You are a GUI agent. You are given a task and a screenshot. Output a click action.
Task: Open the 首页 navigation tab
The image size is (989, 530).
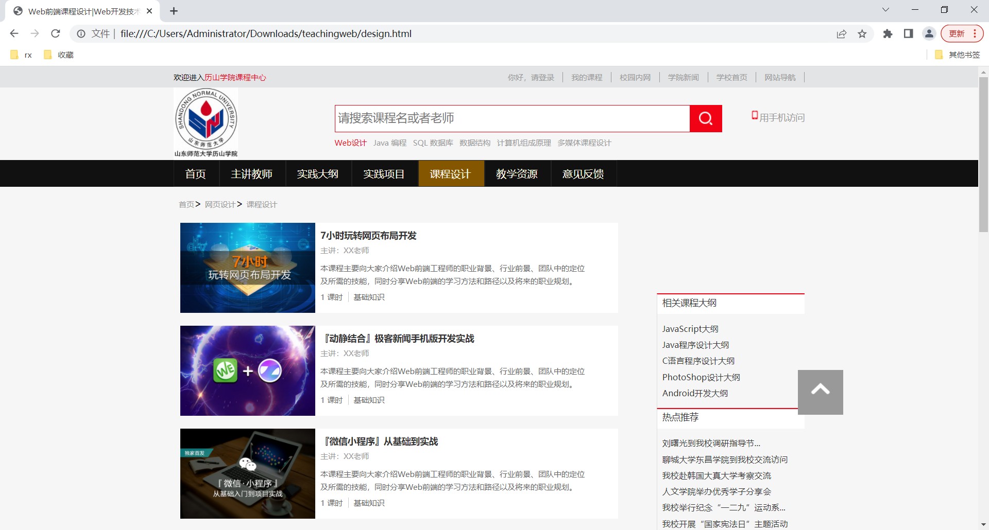[196, 174]
